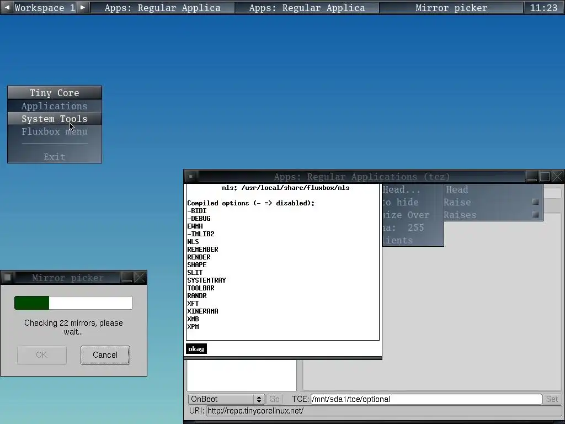
Task: Maximize the Apps: Regular Applications window
Action: pos(545,176)
